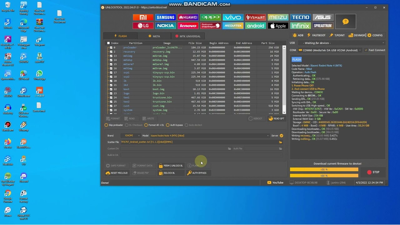Open Telegram from the desktop
This screenshot has height=225, width=400.
coord(39,42)
